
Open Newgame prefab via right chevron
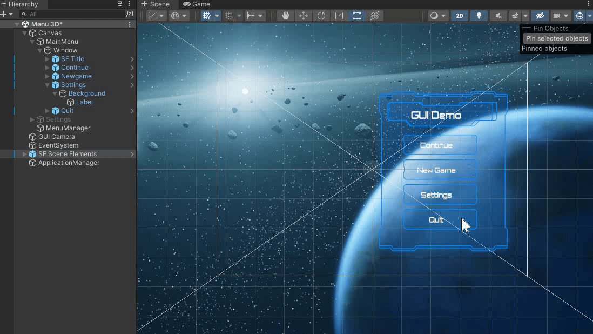(132, 76)
